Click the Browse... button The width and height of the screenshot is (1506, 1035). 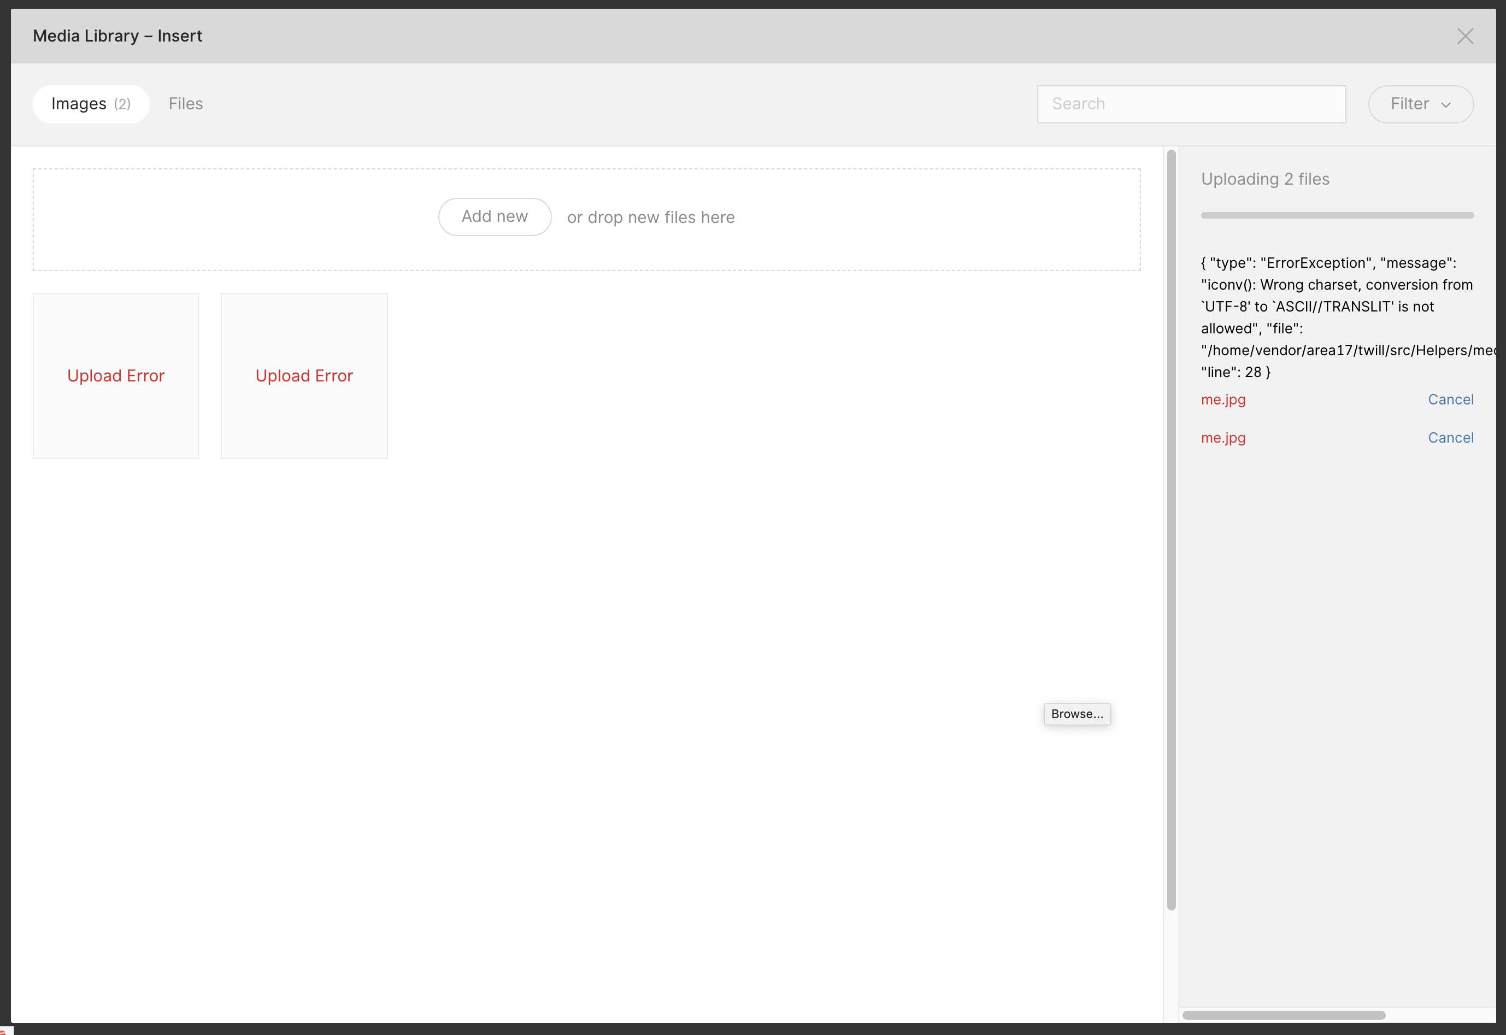click(1077, 714)
